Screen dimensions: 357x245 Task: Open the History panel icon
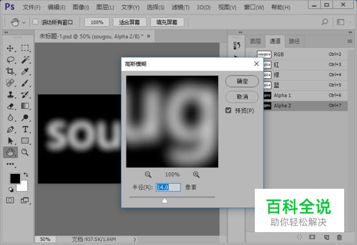[237, 45]
